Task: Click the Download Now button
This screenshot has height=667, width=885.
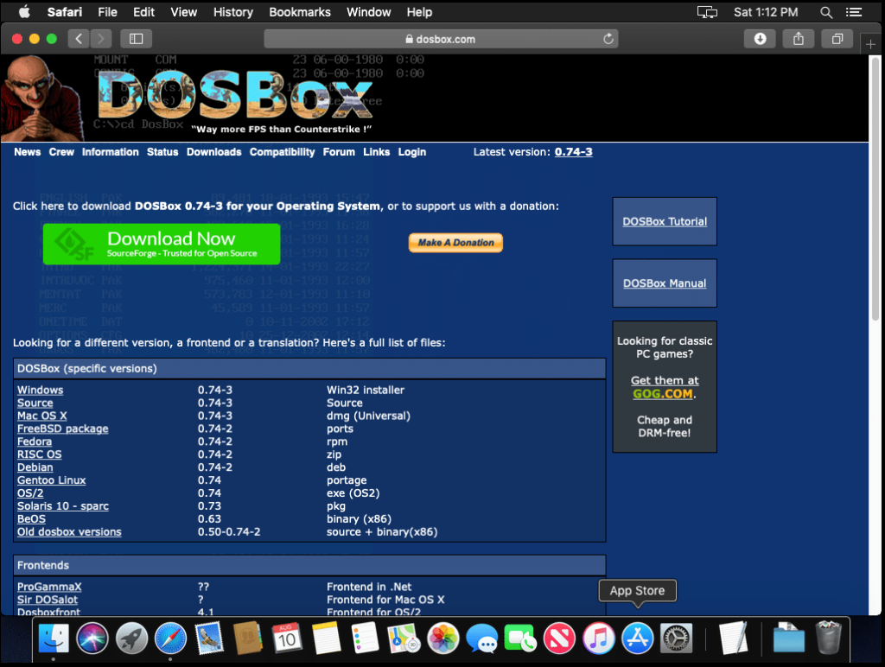Action: click(161, 244)
